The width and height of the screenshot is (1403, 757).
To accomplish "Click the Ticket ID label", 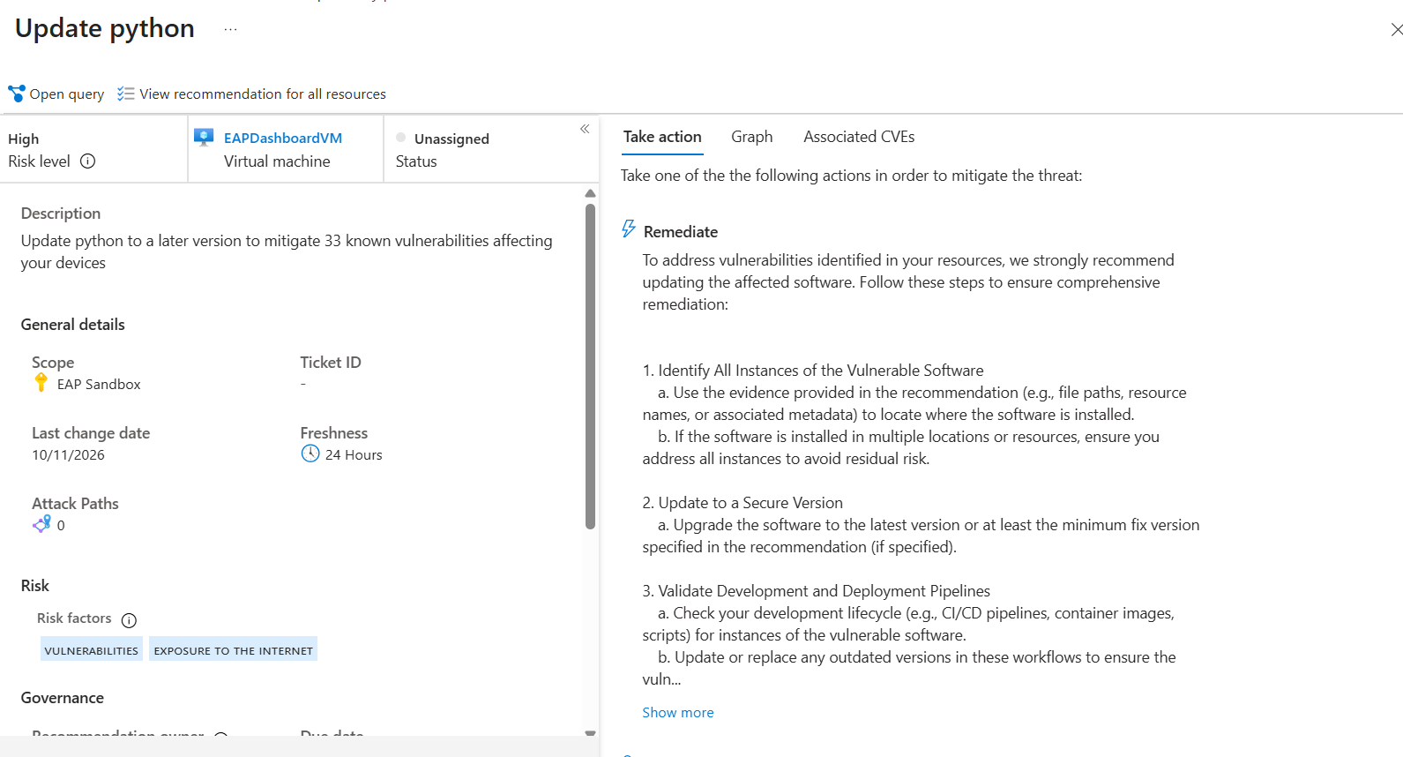I will coord(331,363).
